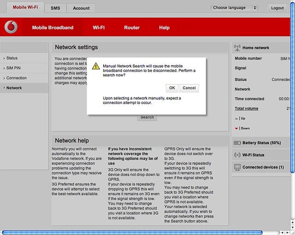
Task: Click the Up traffic arrow icon
Action: pyautogui.click(x=236, y=119)
